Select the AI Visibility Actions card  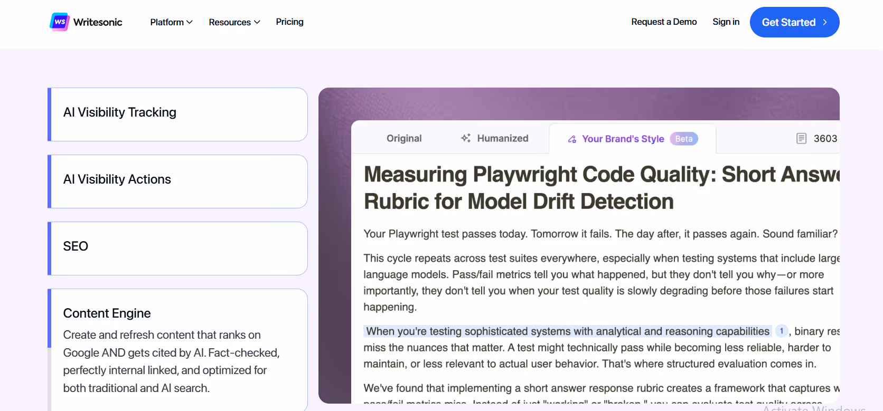tap(177, 181)
